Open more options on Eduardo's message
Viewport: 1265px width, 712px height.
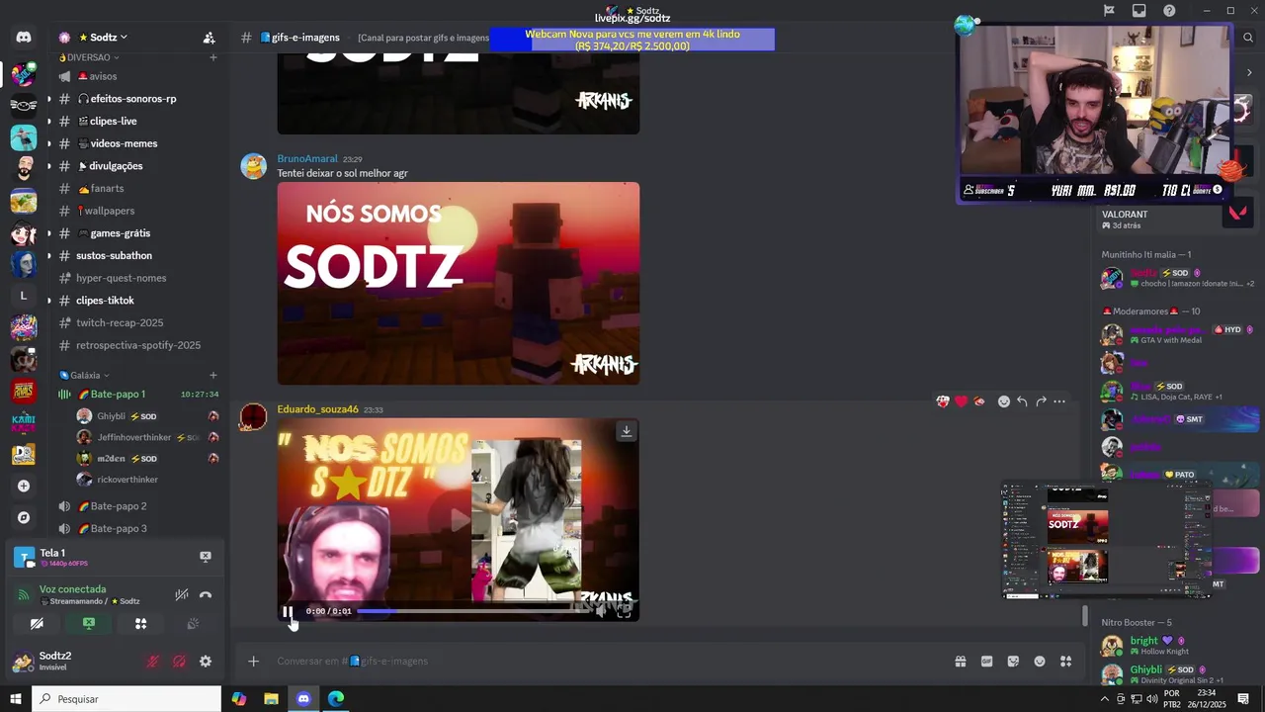point(1059,401)
